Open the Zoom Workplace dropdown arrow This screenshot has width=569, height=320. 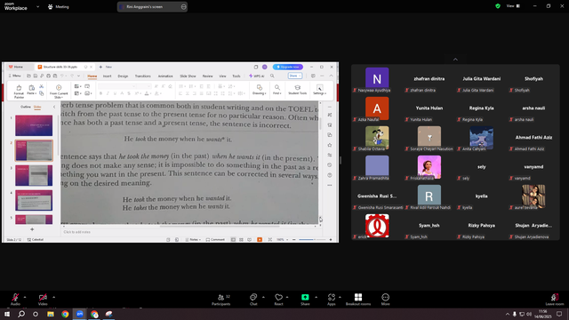coord(37,6)
